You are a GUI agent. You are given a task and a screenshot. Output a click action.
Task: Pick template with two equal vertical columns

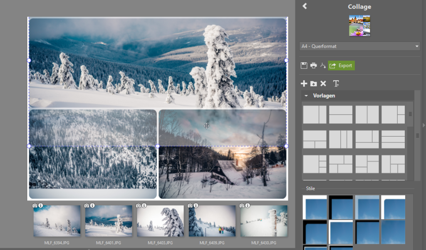(x=367, y=115)
